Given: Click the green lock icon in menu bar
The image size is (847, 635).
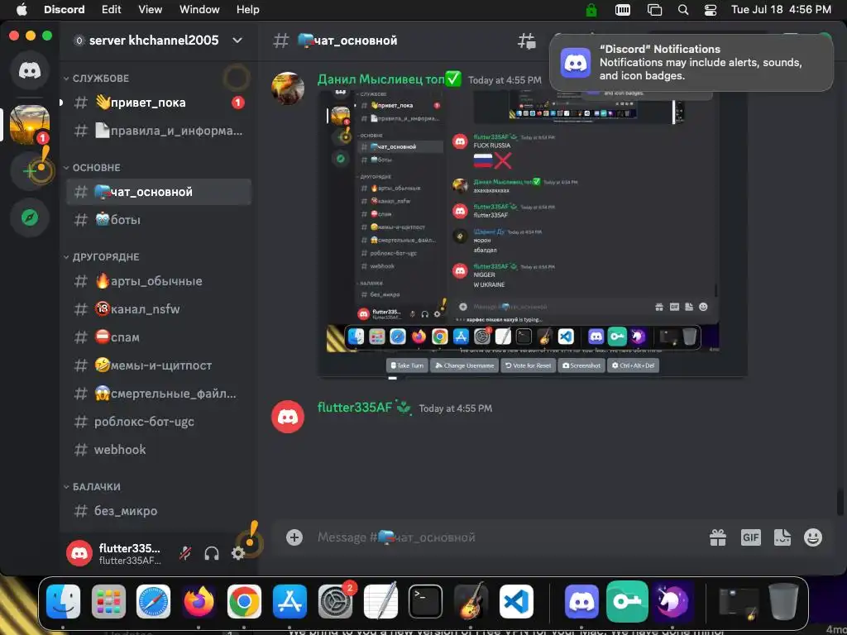Looking at the screenshot, I should point(592,10).
